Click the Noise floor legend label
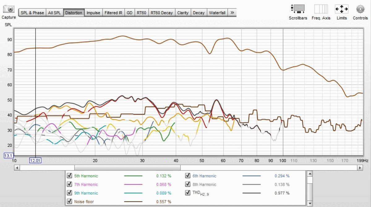The width and height of the screenshot is (371, 207). (x=84, y=202)
